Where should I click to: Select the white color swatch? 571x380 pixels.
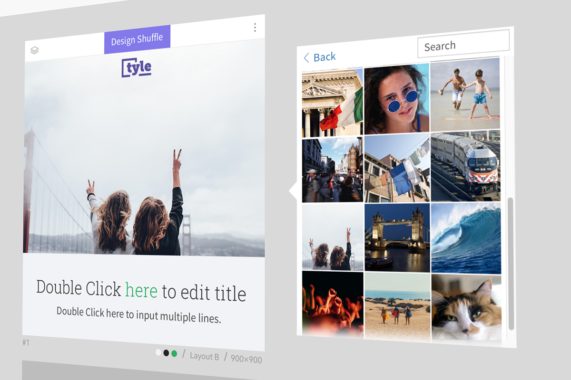(158, 352)
